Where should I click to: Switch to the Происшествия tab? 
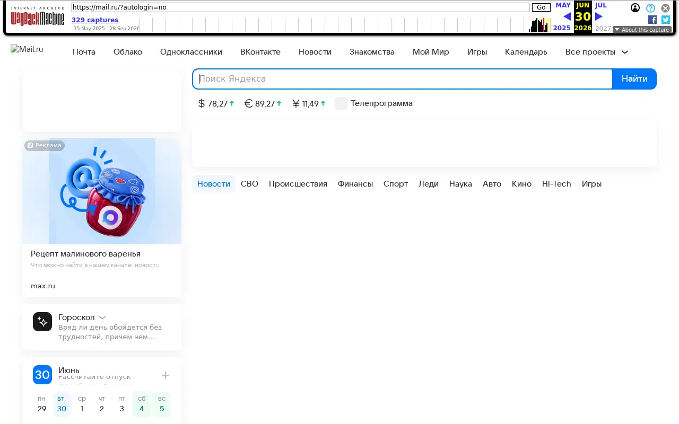coord(298,184)
